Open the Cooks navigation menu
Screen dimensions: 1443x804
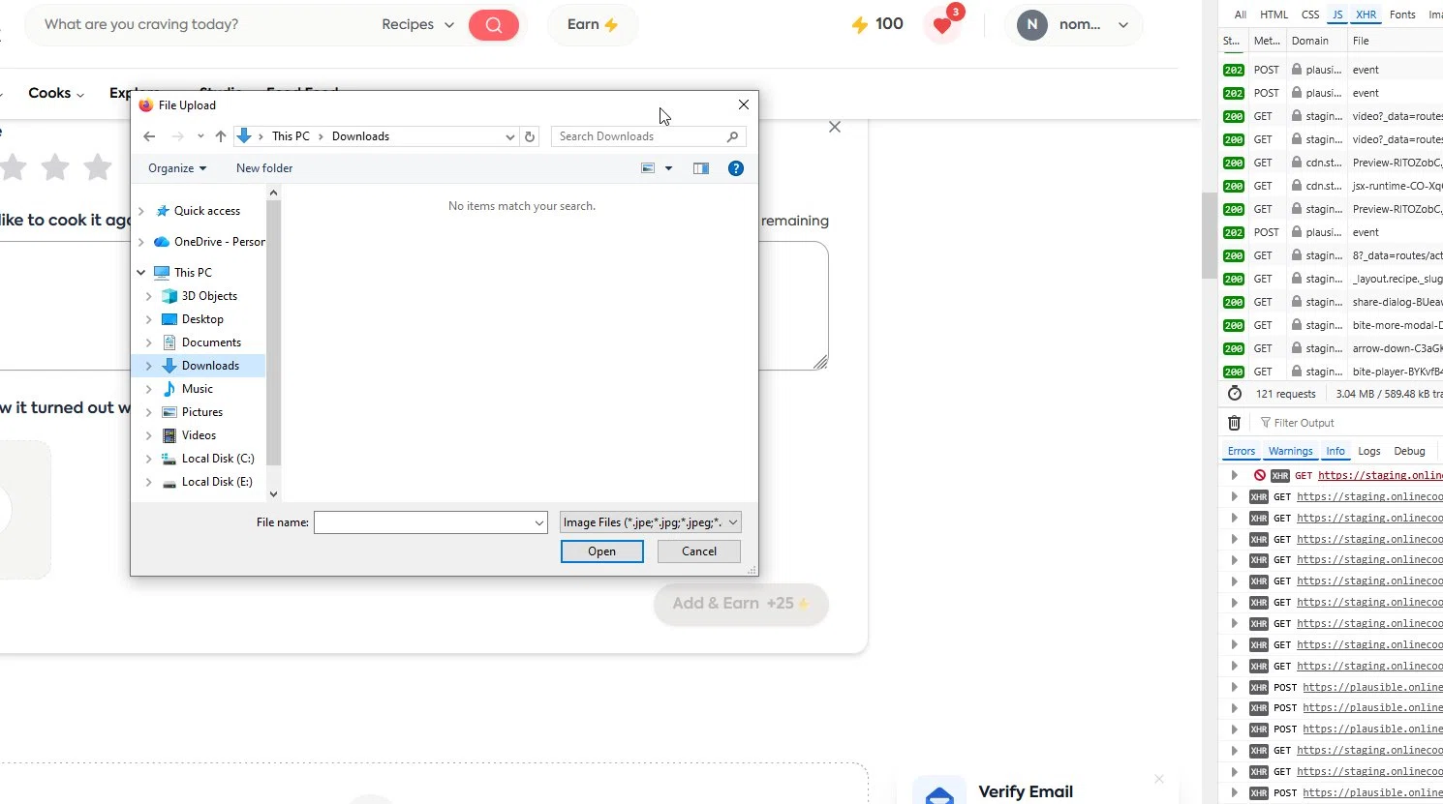pyautogui.click(x=55, y=93)
